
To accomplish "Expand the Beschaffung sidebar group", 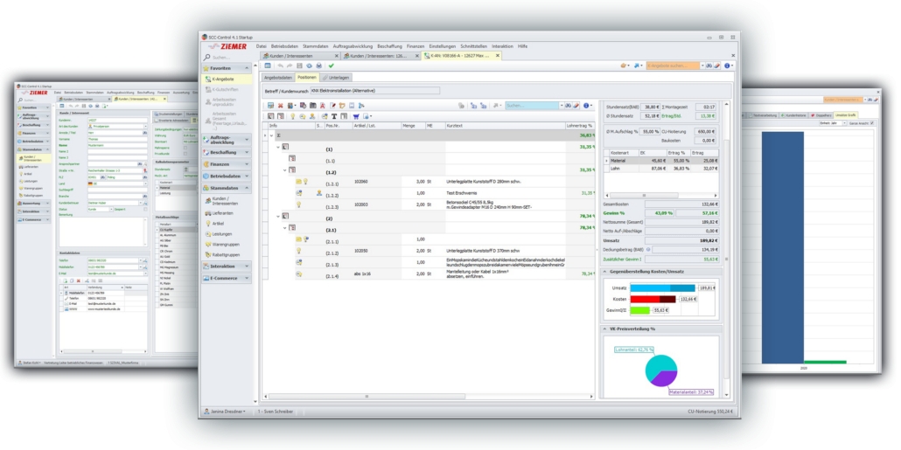I will [247, 153].
